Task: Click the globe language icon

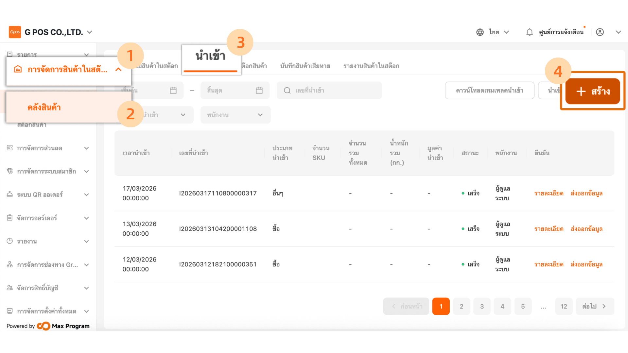Action: pyautogui.click(x=480, y=32)
